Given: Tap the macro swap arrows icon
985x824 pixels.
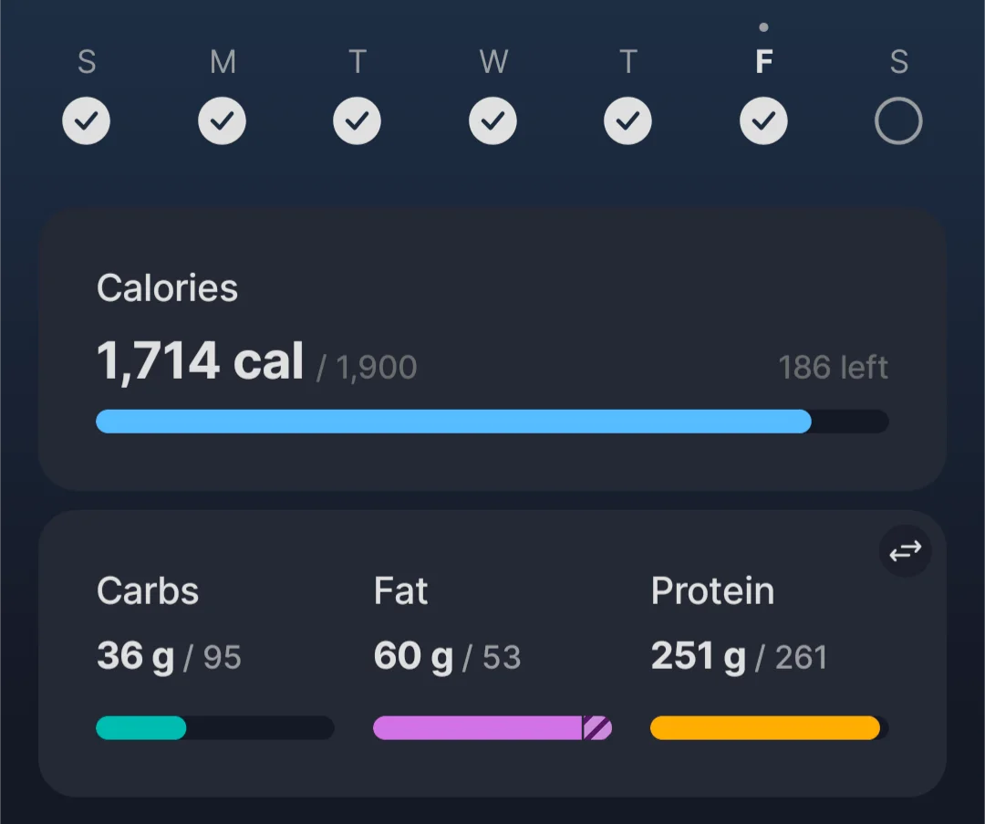Looking at the screenshot, I should 905,551.
